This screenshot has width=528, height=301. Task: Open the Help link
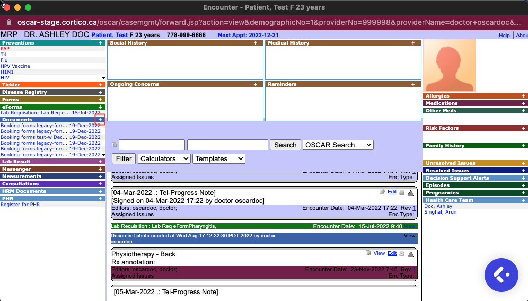pos(504,35)
